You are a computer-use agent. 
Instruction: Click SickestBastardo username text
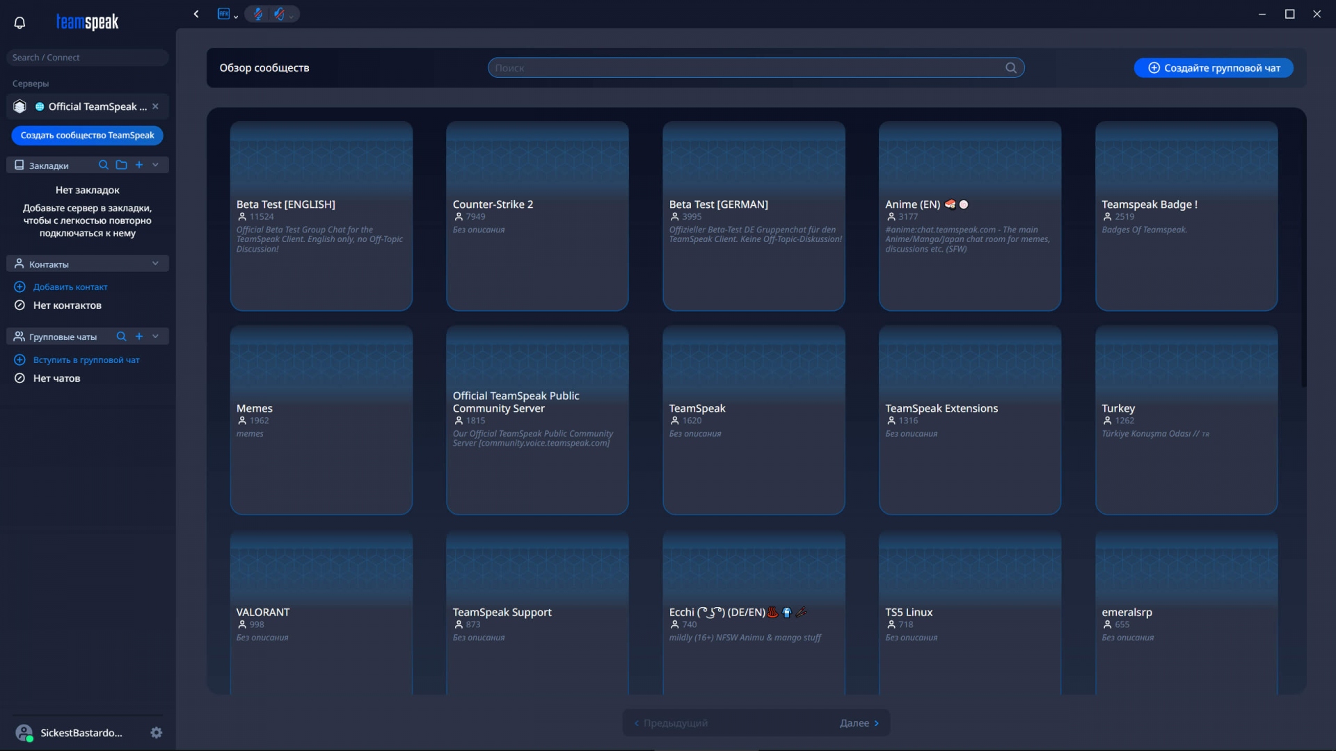(81, 733)
